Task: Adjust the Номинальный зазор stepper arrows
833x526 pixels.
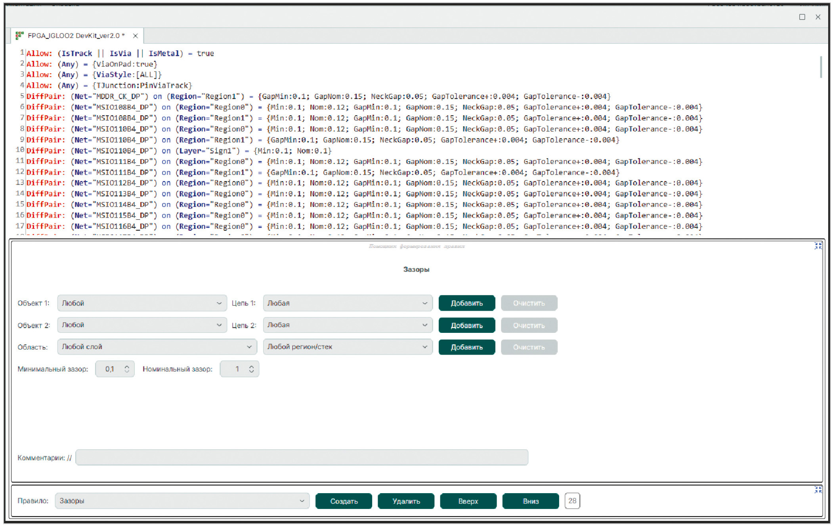Action: point(251,369)
